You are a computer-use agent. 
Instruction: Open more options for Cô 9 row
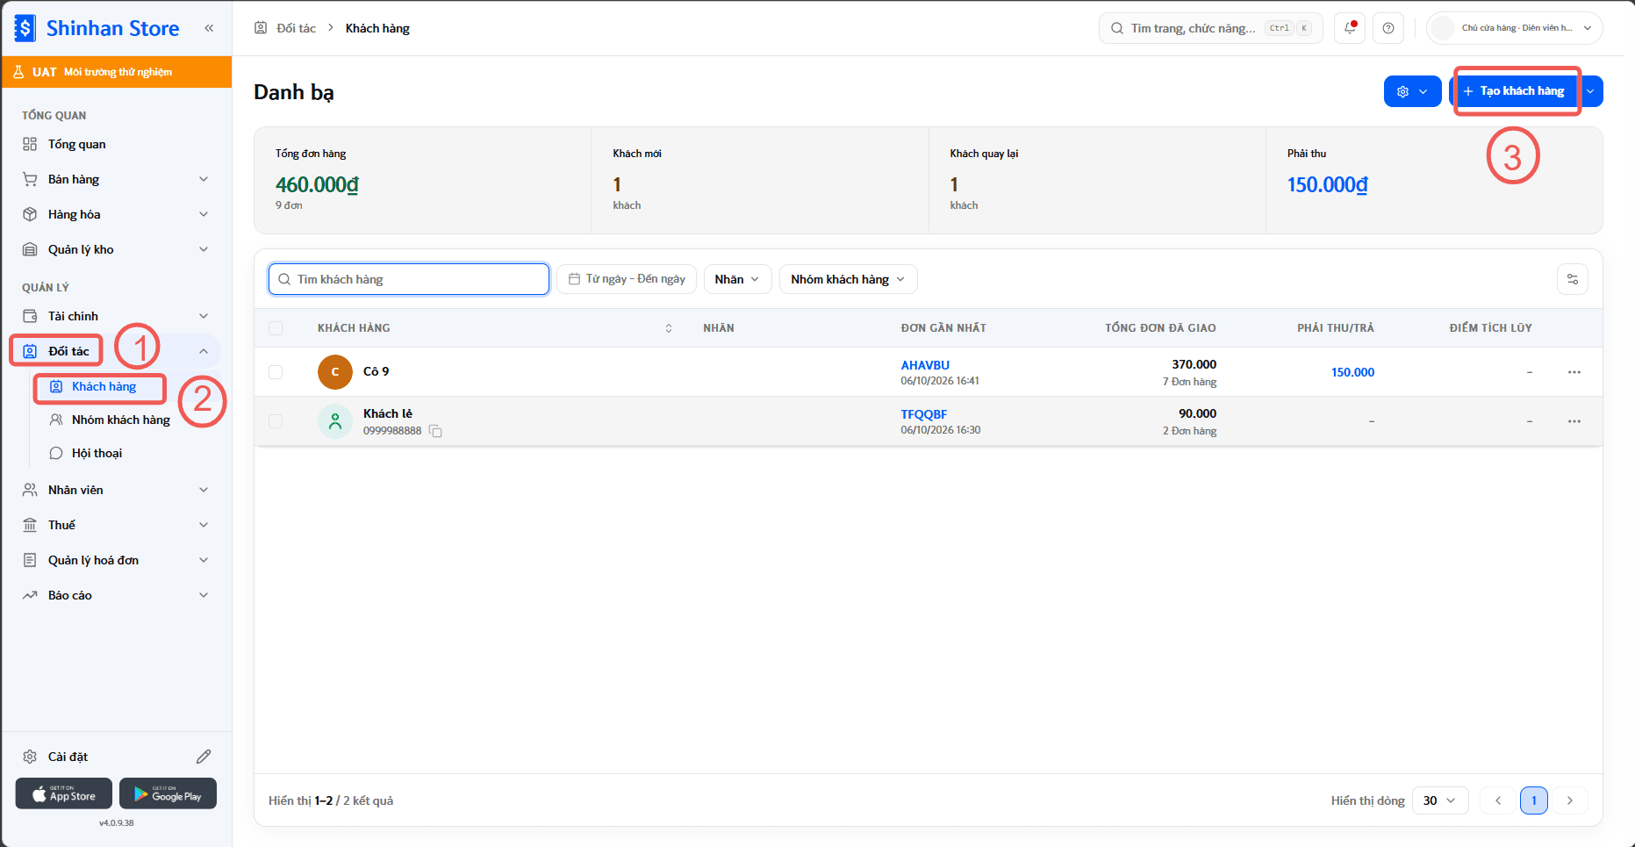[x=1574, y=372]
